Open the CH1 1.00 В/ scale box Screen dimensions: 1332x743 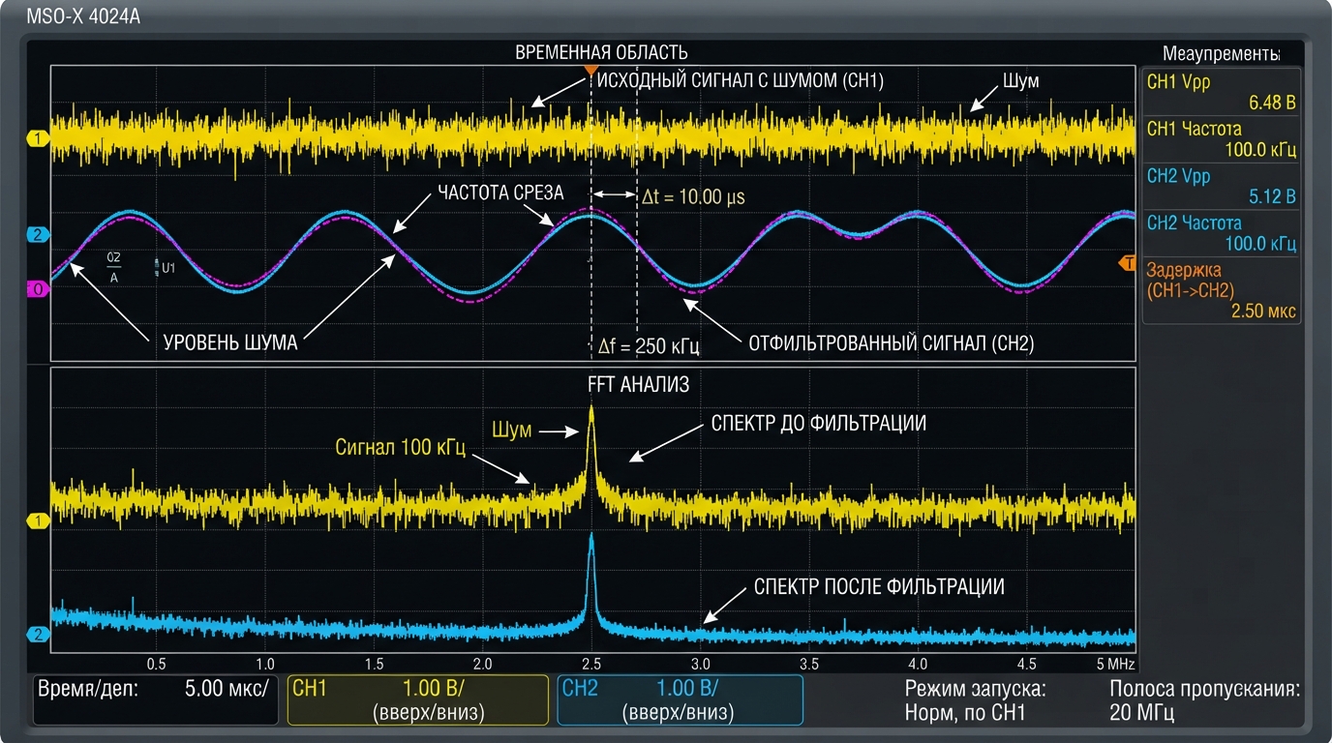418,699
